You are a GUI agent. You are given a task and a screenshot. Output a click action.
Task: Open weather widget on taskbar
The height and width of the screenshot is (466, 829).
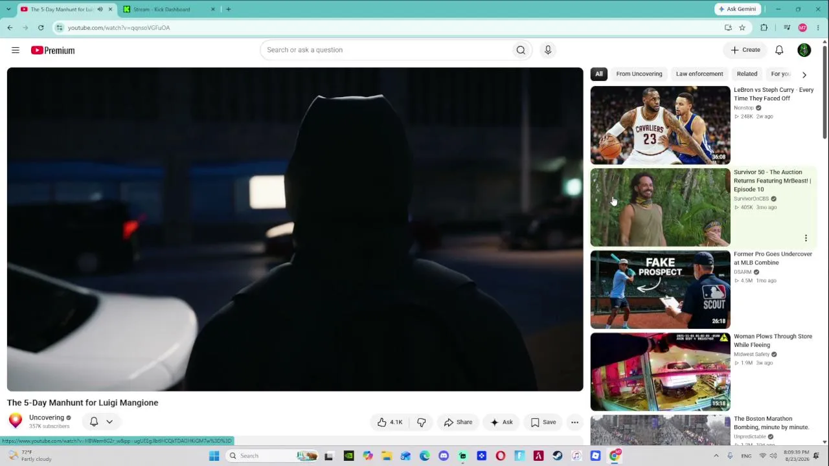(29, 456)
